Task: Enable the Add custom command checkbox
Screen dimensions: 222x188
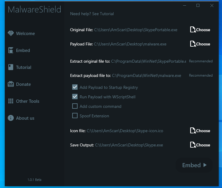Action: tap(75, 106)
